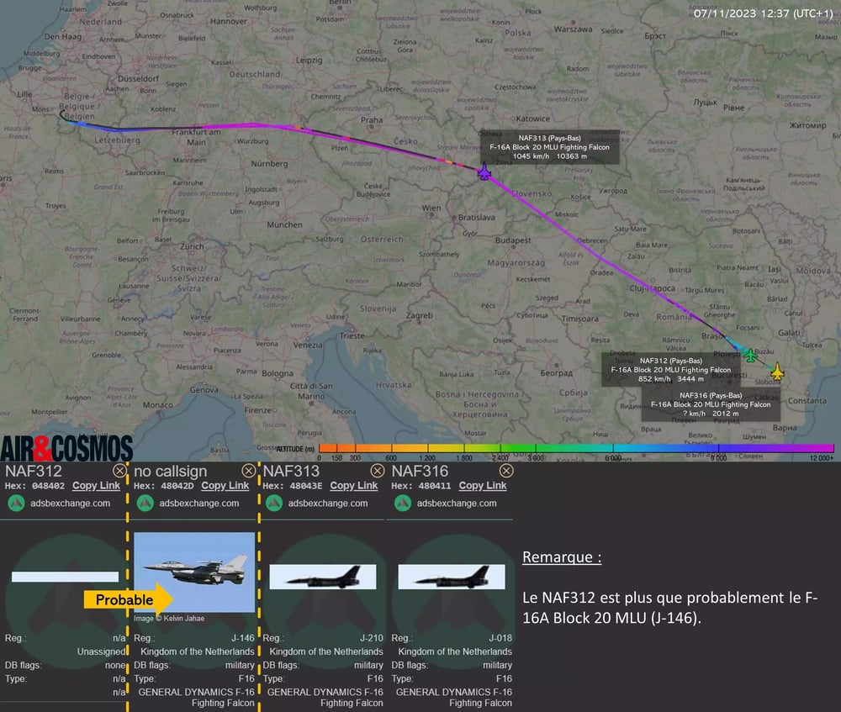Image resolution: width=841 pixels, height=712 pixels.
Task: Click the NAF313 map info label
Action: 549,147
